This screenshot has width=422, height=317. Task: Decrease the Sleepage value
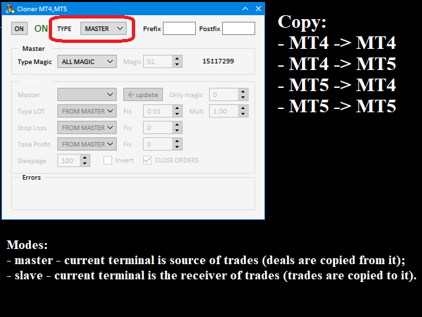tap(85, 164)
